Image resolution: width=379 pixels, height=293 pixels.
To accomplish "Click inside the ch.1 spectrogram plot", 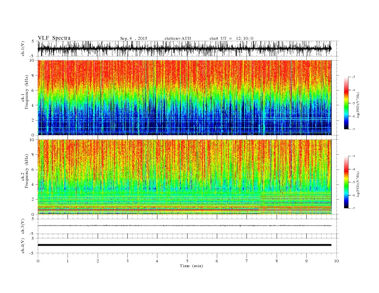I will 184,98.
